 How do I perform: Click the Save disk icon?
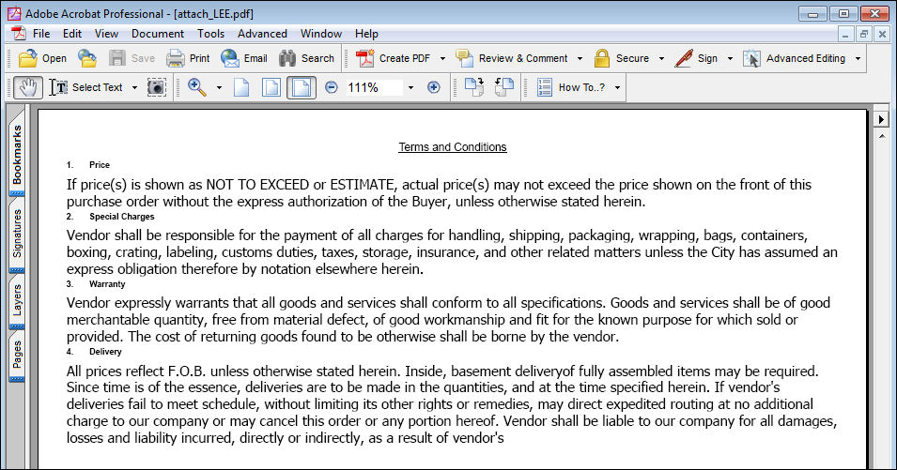click(117, 58)
